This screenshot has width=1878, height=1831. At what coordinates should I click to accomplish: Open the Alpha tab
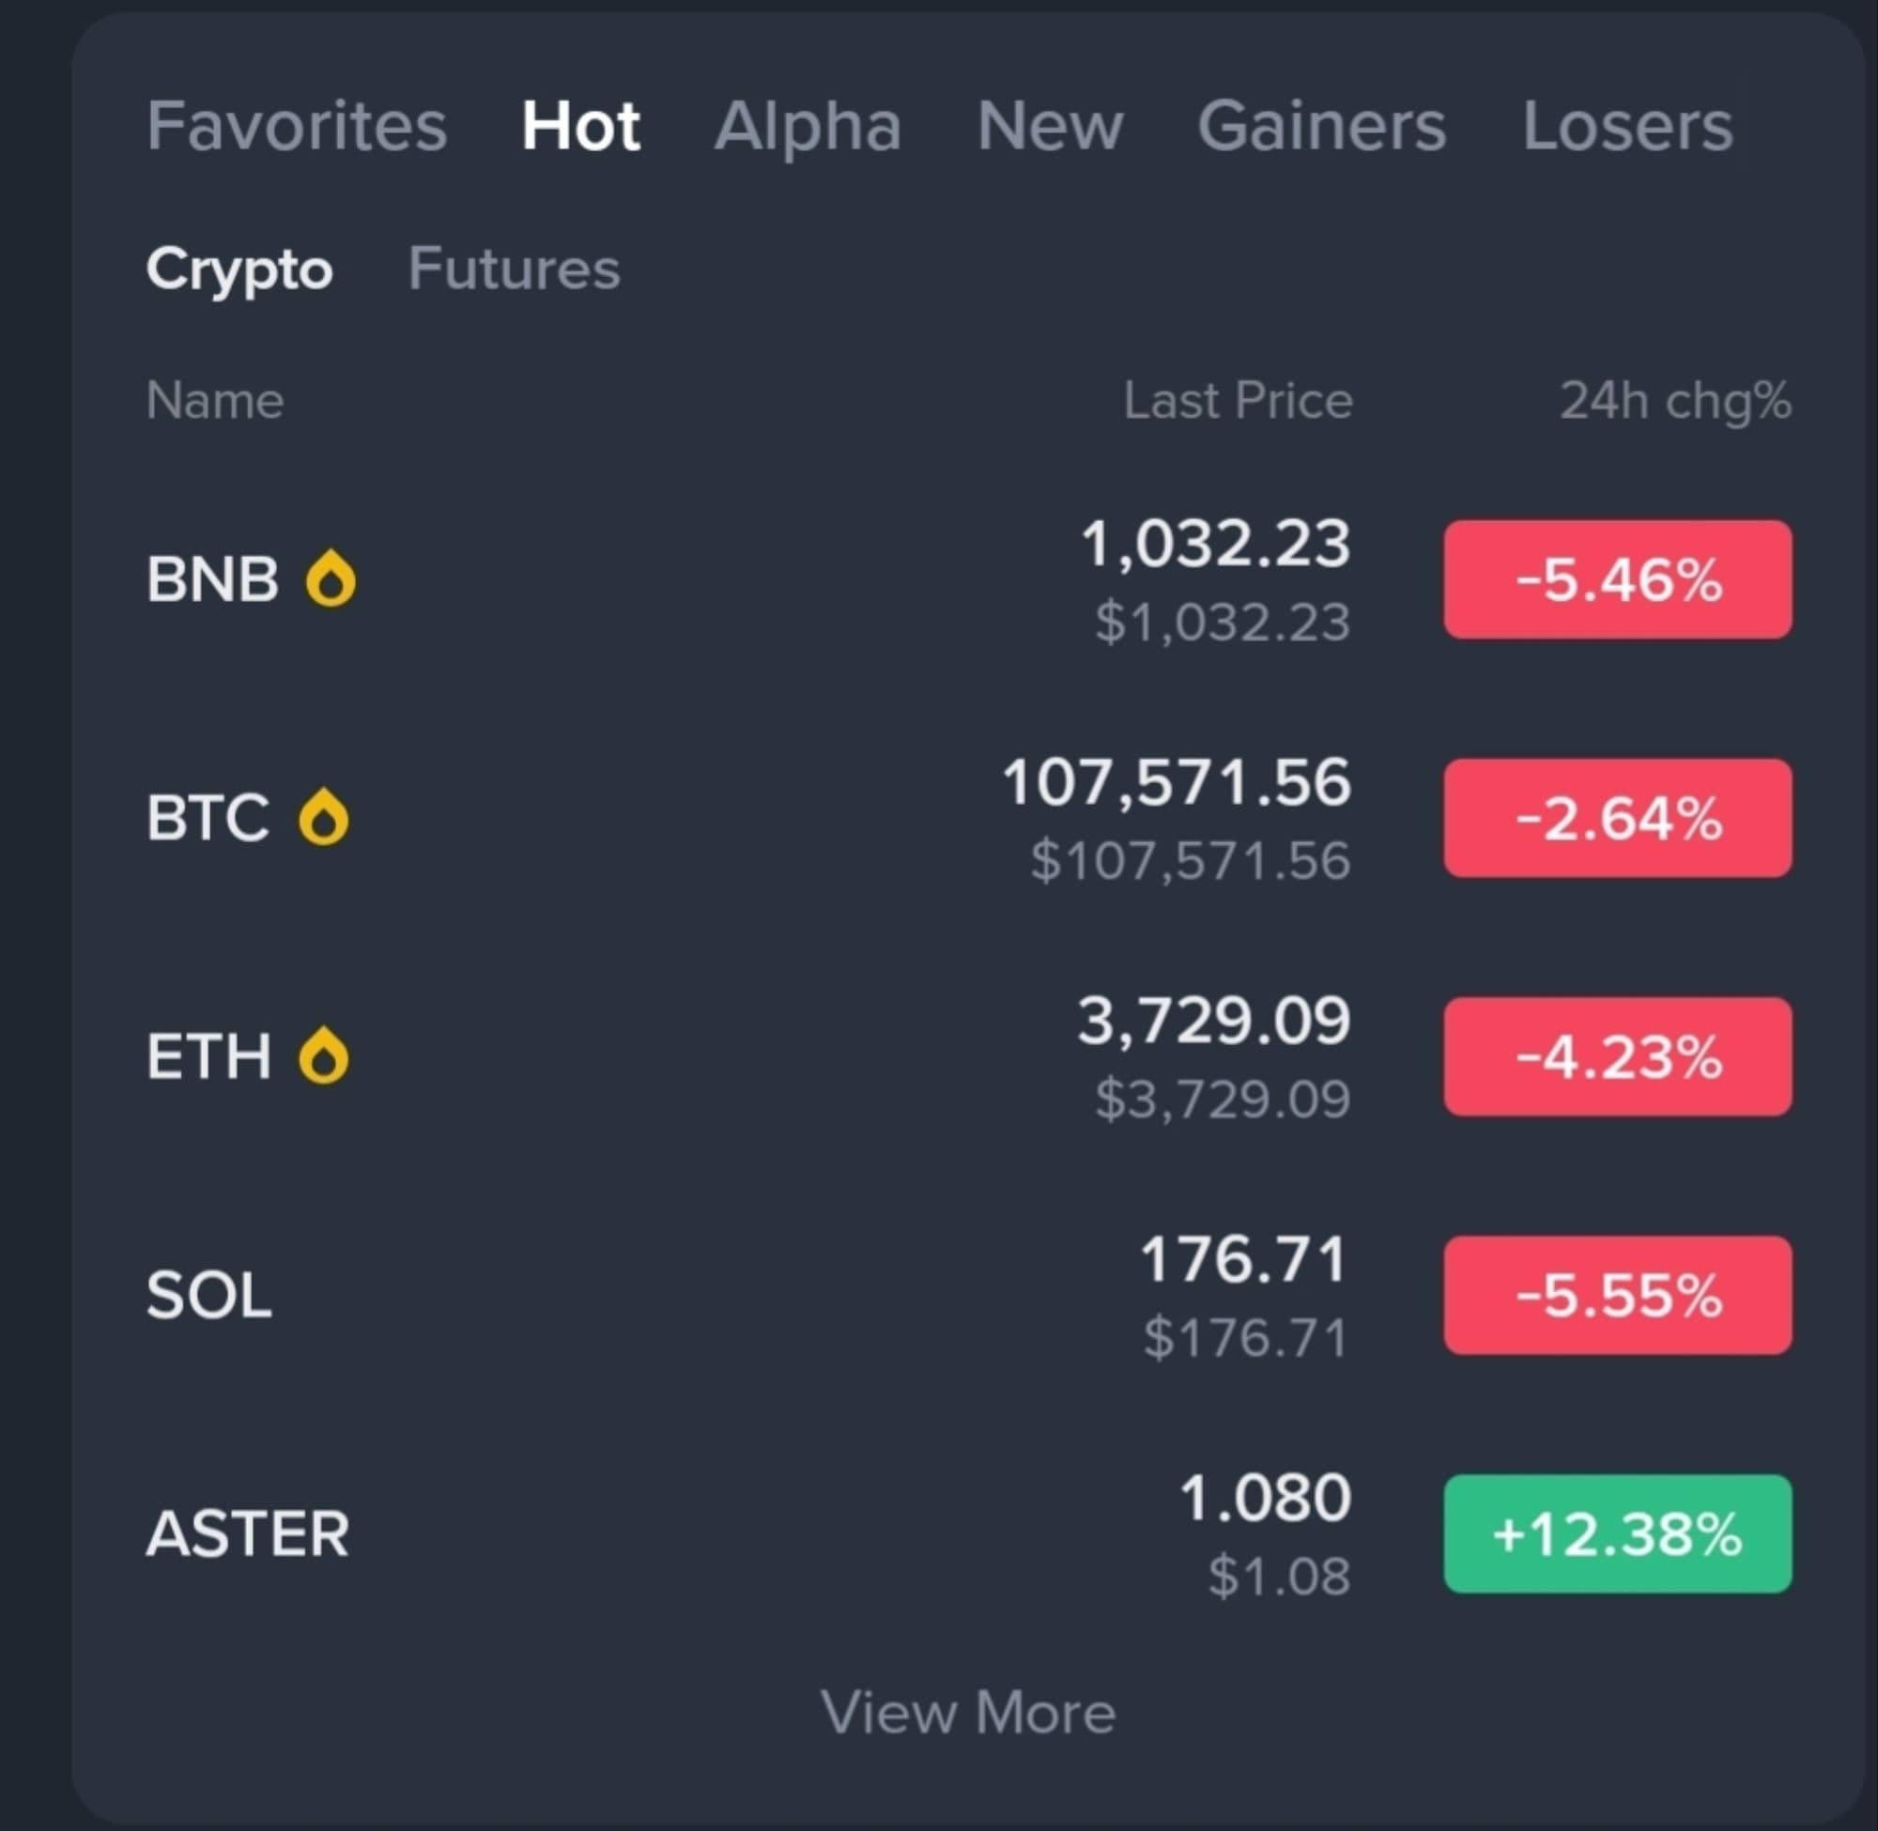(x=808, y=126)
